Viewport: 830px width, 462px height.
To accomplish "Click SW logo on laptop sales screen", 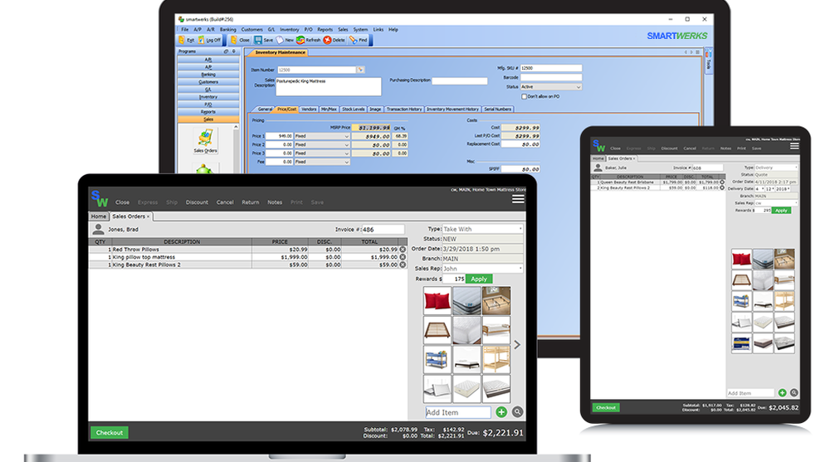I will coord(100,199).
